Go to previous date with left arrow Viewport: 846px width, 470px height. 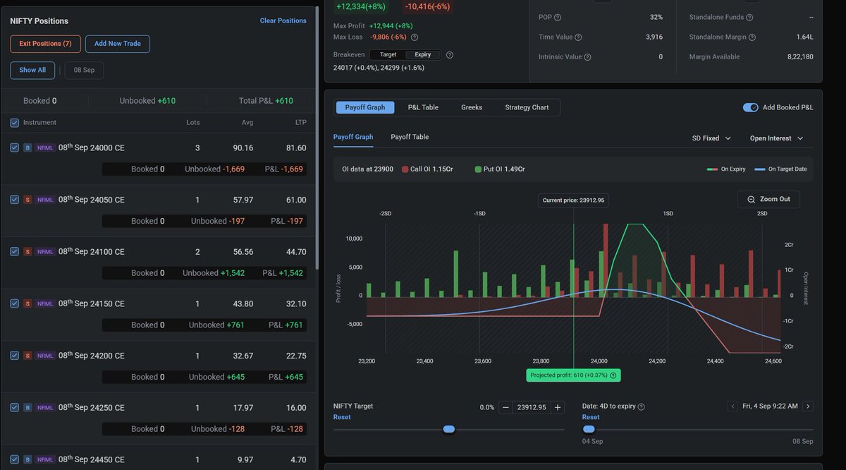tap(733, 406)
